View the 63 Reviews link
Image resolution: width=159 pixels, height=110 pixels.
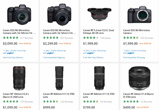(x=106, y=102)
